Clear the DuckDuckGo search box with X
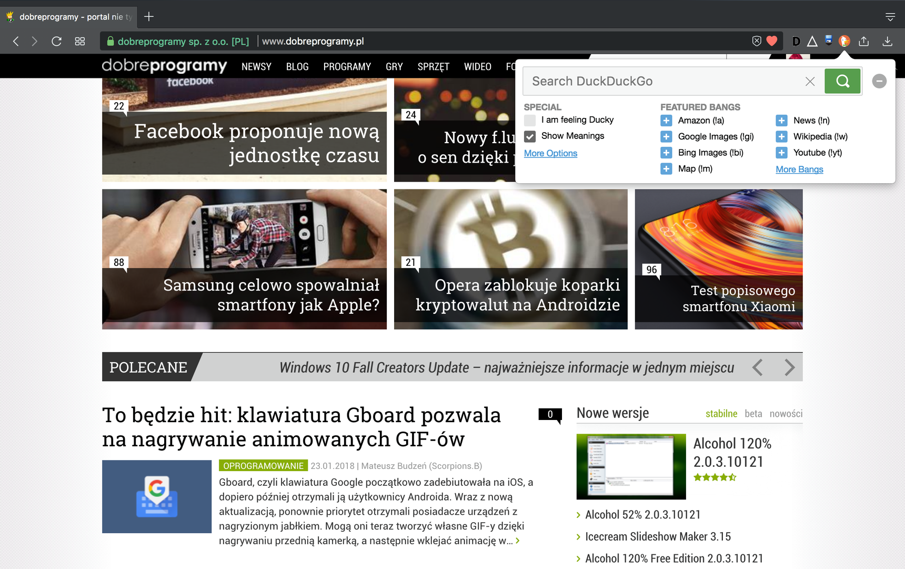The image size is (905, 569). click(x=810, y=81)
